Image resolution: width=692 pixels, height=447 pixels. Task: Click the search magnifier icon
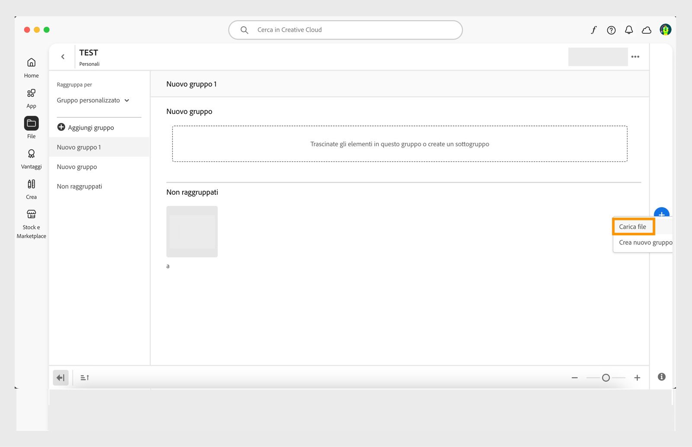click(x=244, y=30)
